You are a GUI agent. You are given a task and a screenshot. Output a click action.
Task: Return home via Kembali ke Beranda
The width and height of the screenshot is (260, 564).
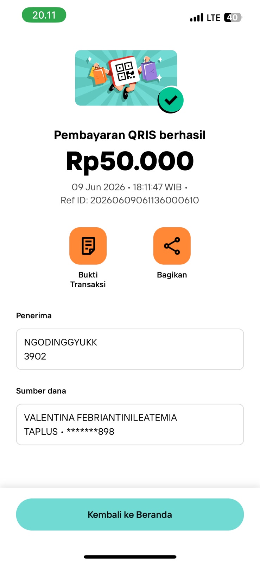point(130,514)
